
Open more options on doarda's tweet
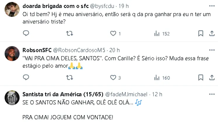[x=212, y=6]
